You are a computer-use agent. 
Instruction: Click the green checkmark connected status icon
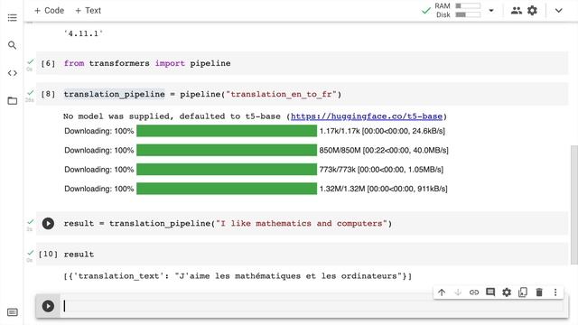click(x=425, y=10)
